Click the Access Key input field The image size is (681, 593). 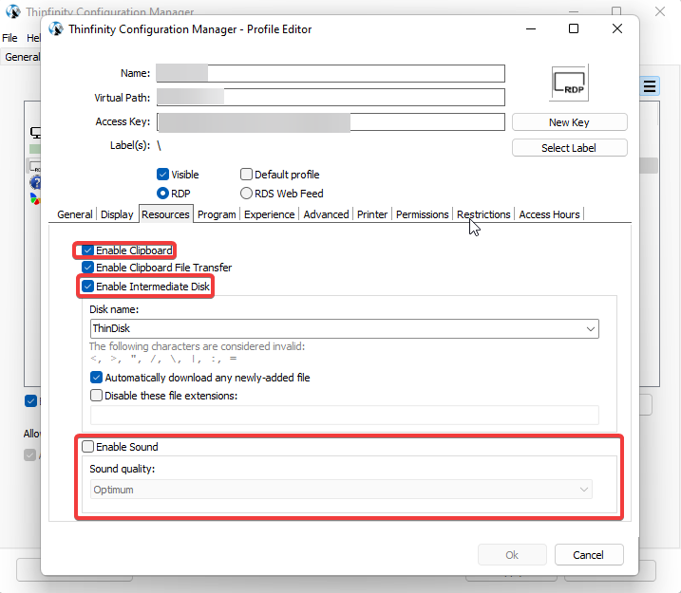tap(331, 121)
